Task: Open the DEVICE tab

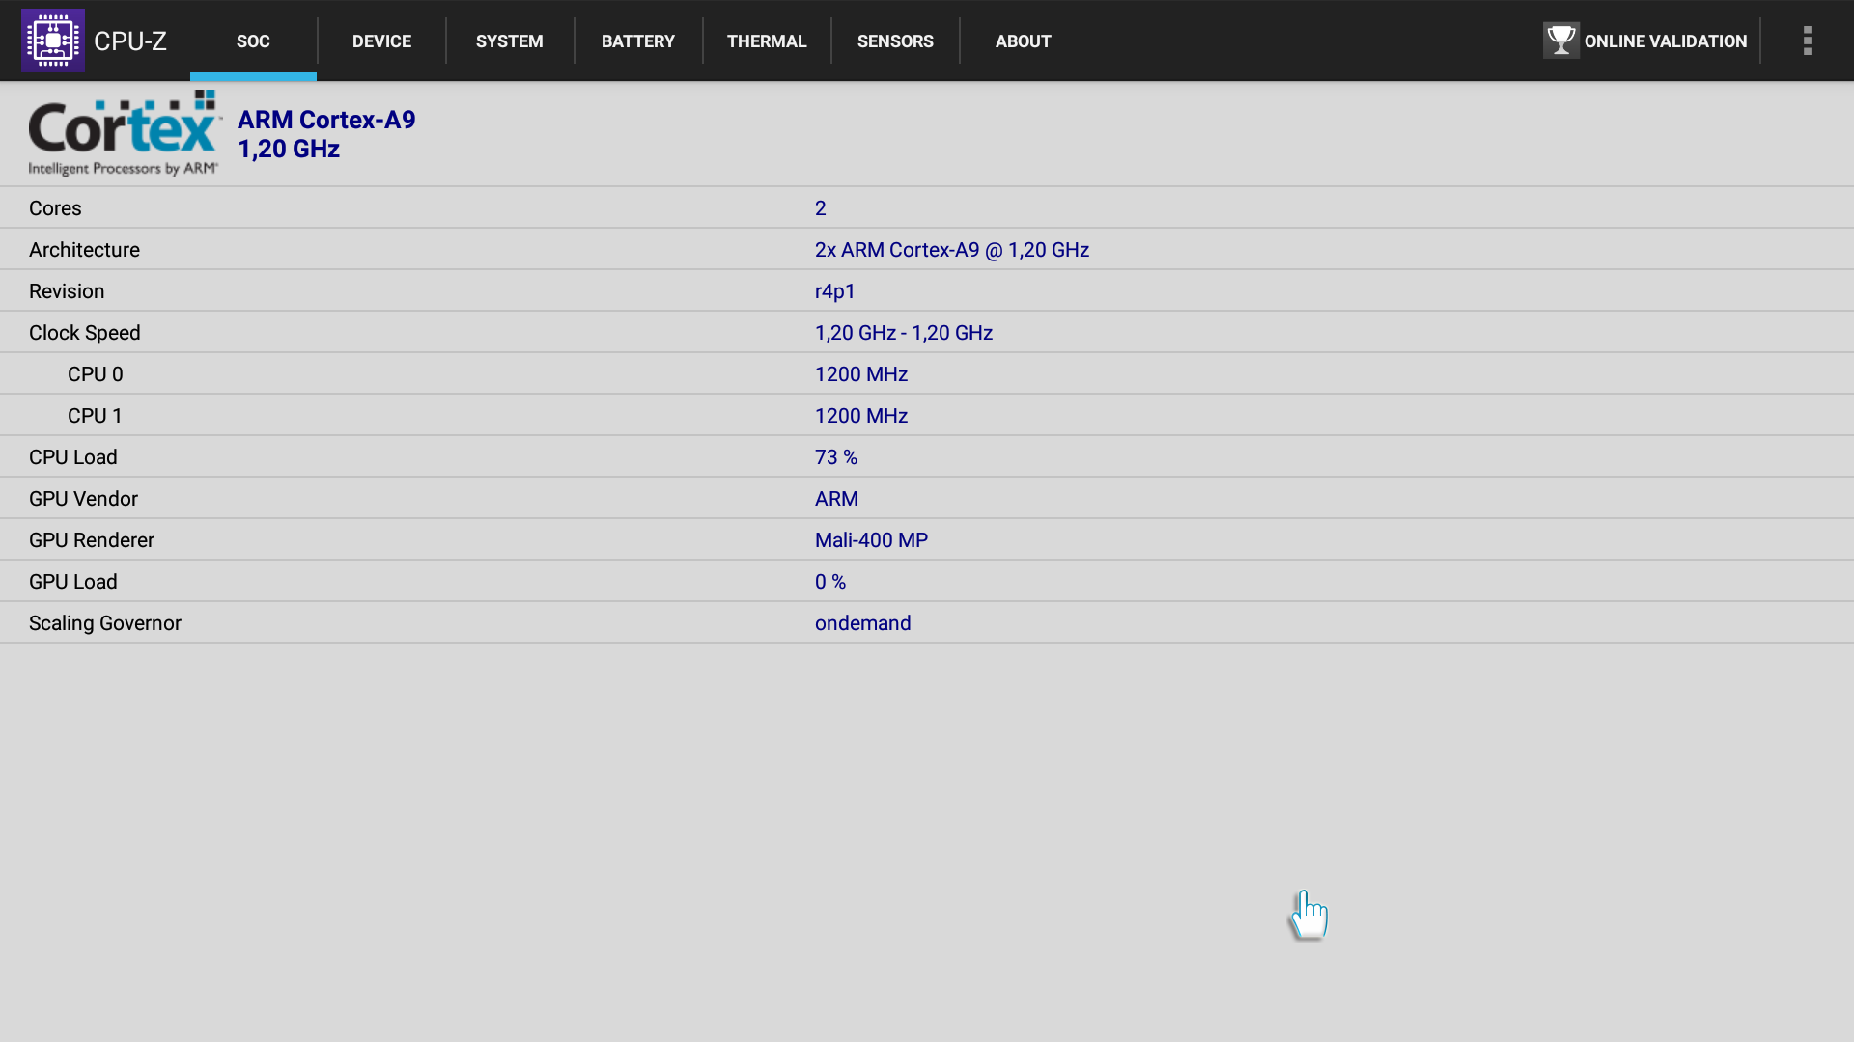Action: pos(381,41)
